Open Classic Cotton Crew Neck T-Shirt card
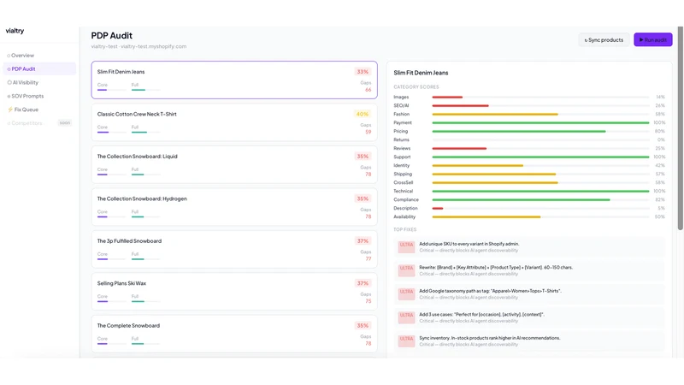684x385 pixels. tap(234, 122)
